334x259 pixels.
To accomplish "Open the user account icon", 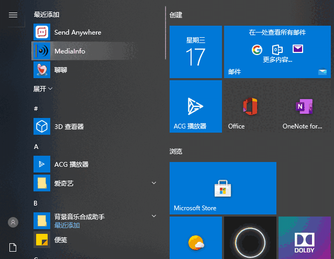I will point(13,222).
